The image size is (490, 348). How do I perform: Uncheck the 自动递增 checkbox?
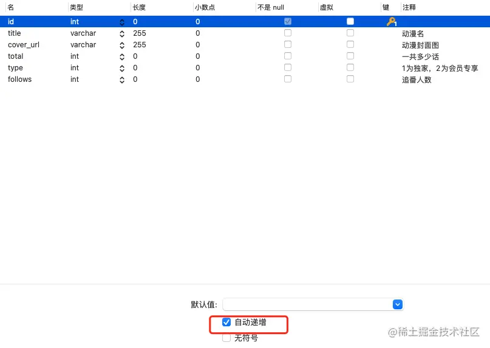pyautogui.click(x=226, y=322)
